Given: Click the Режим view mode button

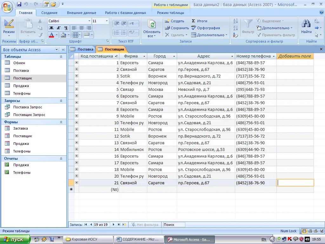Looking at the screenshot, I should click(x=9, y=28).
